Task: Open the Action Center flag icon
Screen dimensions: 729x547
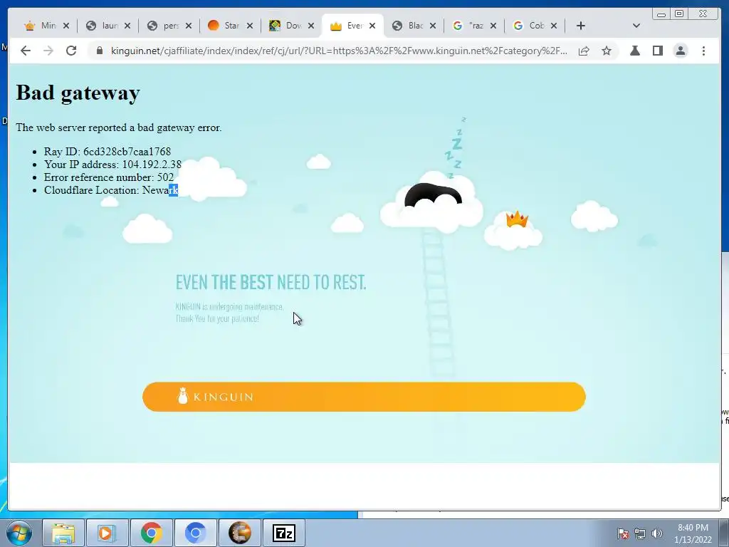Action: (623, 533)
